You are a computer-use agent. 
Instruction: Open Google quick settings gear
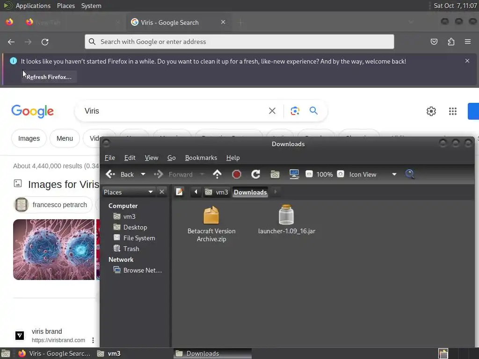[x=431, y=111]
